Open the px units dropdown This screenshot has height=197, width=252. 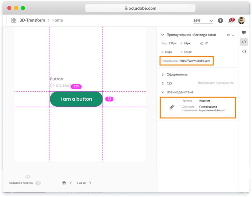coord(230,35)
